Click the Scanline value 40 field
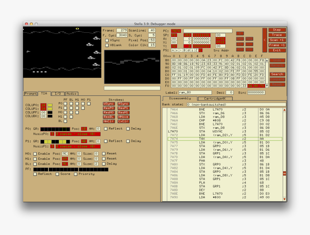The height and width of the screenshot is (235, 310). tap(152, 30)
